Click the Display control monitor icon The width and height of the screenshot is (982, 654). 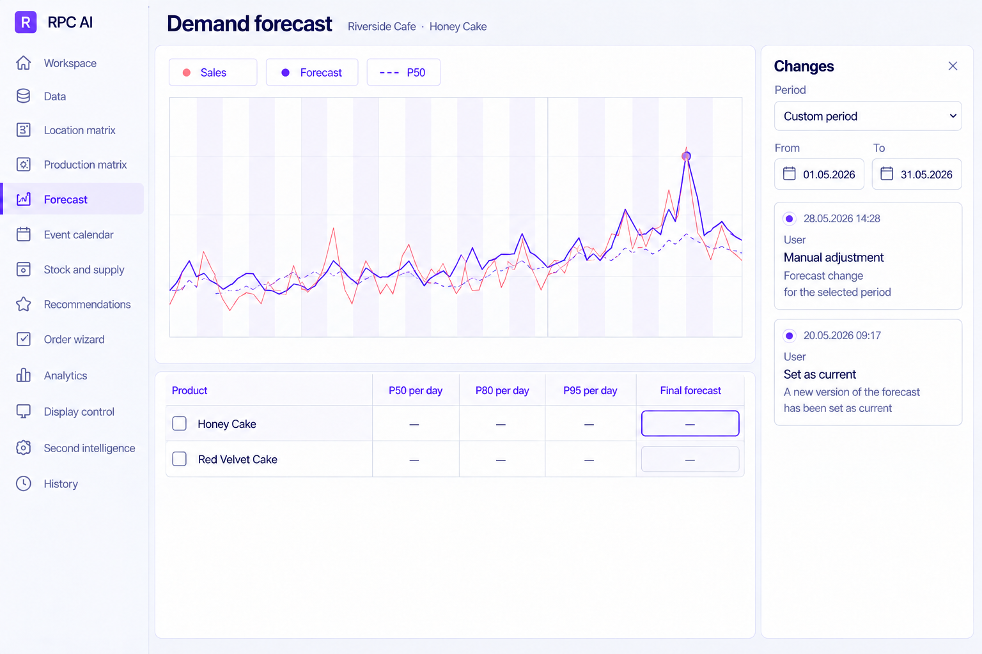(x=24, y=412)
